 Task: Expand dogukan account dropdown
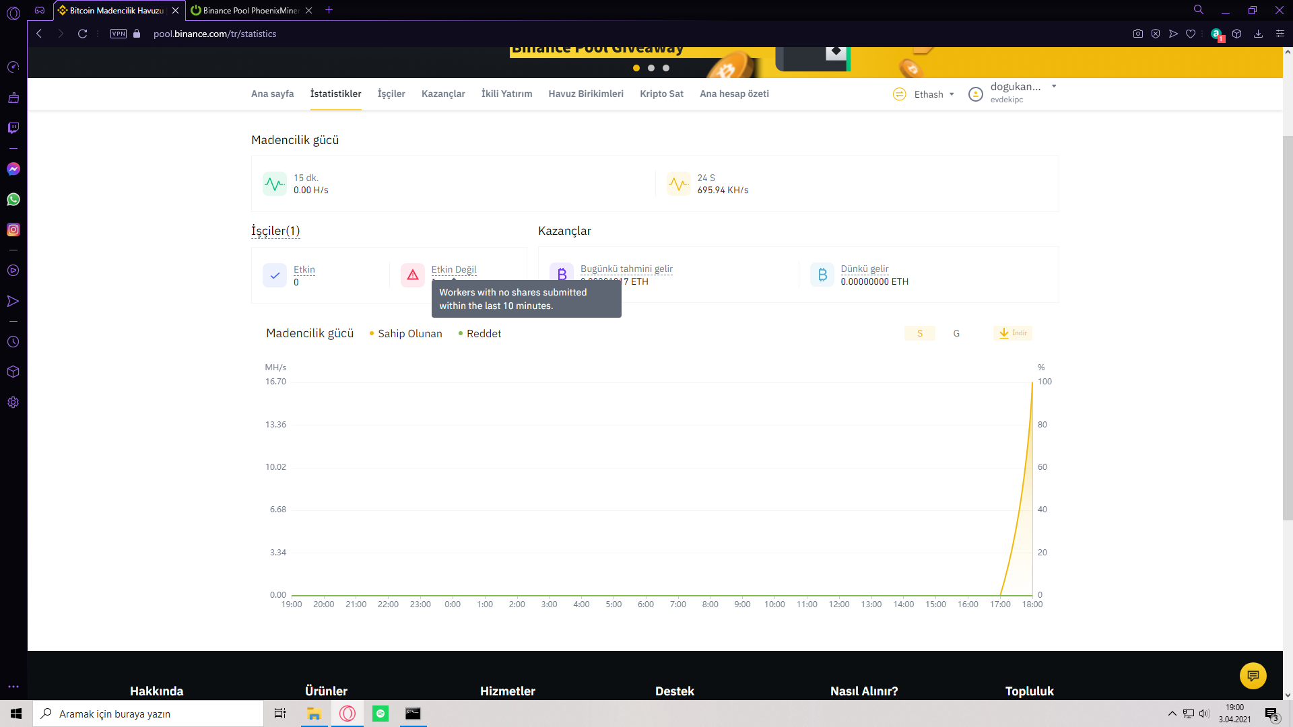tap(1054, 87)
